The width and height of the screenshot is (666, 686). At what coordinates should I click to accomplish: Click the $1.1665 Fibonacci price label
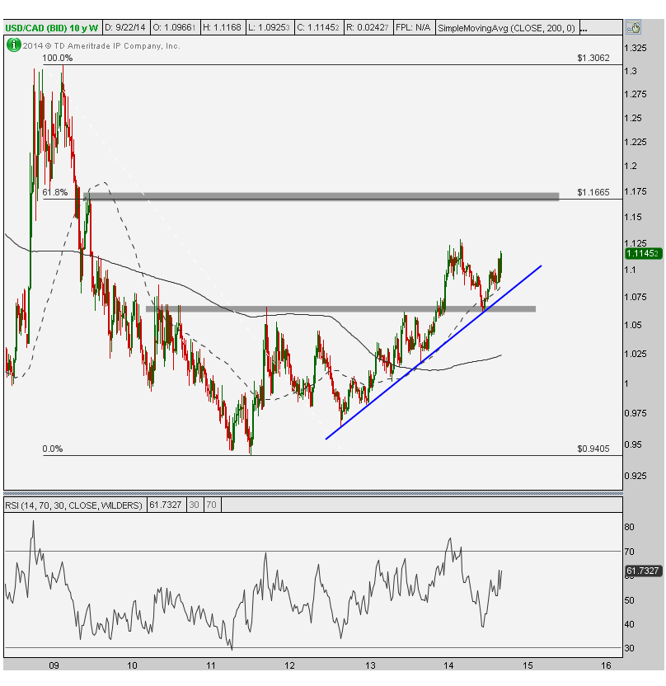pos(593,192)
